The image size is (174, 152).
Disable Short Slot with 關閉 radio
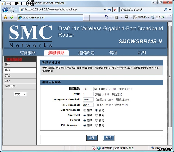click(x=97, y=115)
